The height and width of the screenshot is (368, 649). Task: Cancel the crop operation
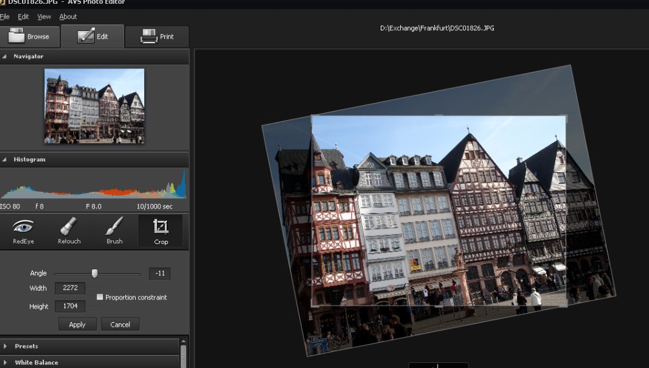[x=120, y=325]
